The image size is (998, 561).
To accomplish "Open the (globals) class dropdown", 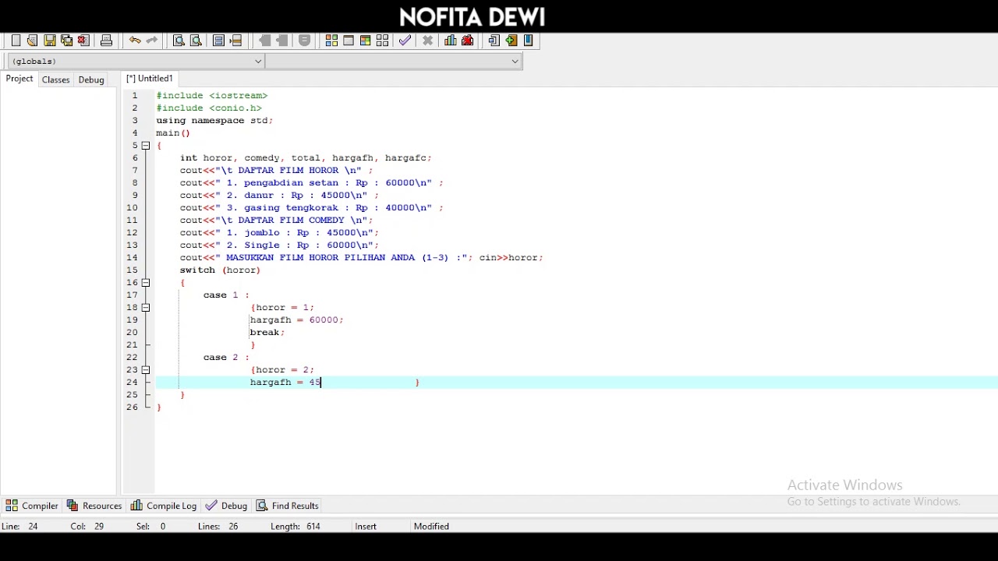I will 136,61.
